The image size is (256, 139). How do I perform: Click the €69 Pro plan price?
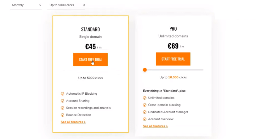pyautogui.click(x=173, y=46)
